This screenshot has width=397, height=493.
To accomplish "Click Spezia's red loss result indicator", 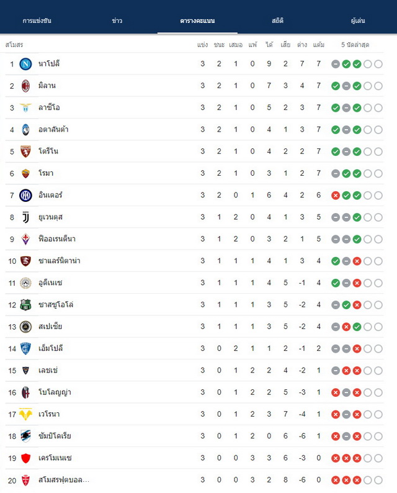I will (x=346, y=327).
